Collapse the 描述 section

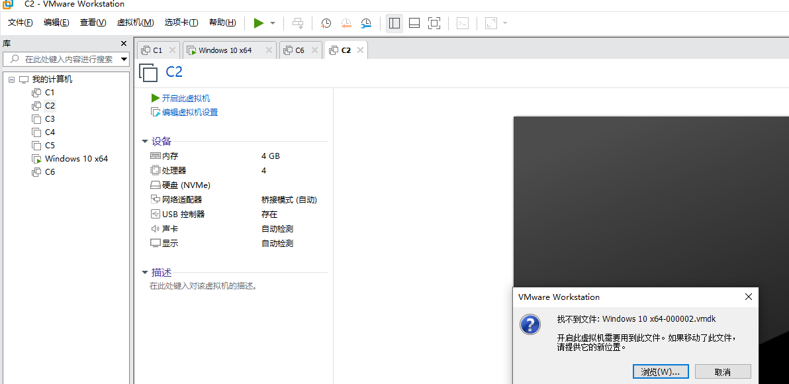145,273
